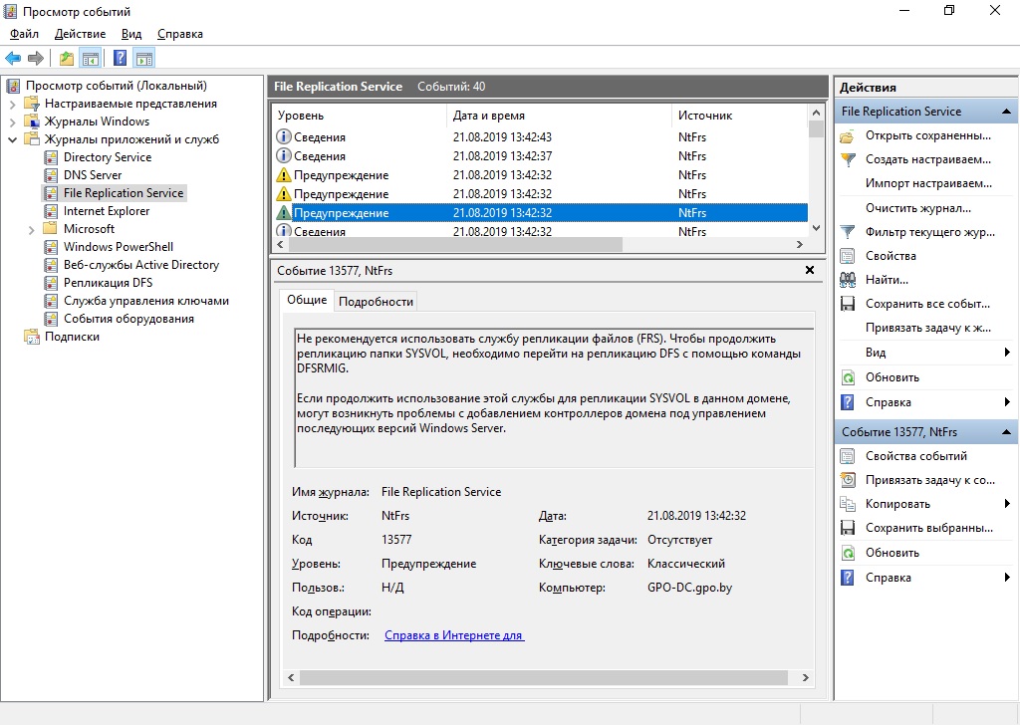Open the Копировать submenu arrow
1020x725 pixels.
(1007, 504)
